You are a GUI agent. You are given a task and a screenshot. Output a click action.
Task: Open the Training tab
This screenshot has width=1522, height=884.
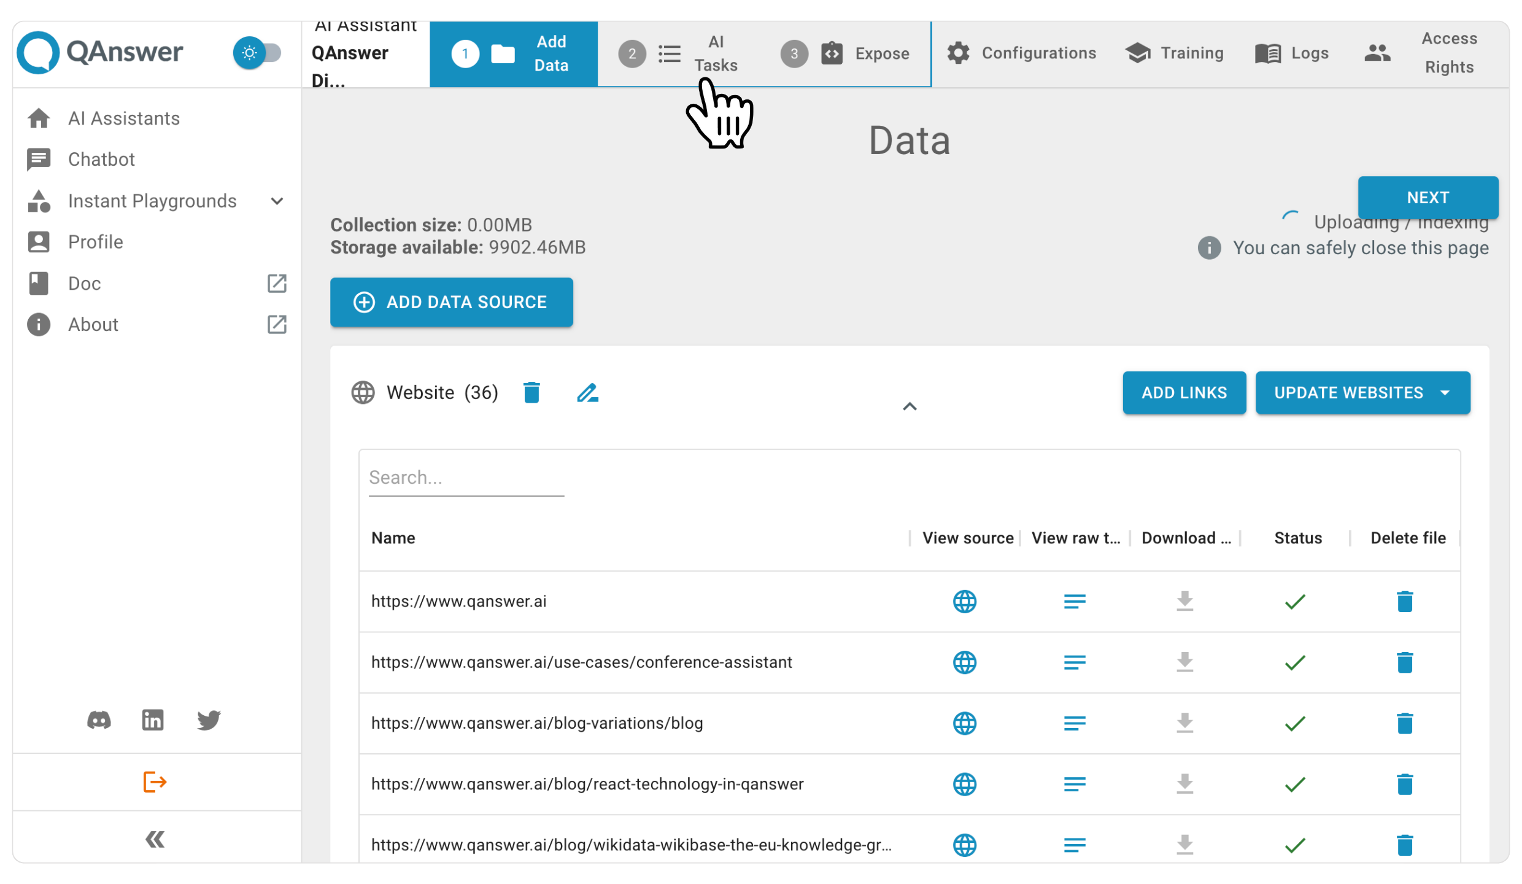[1175, 53]
